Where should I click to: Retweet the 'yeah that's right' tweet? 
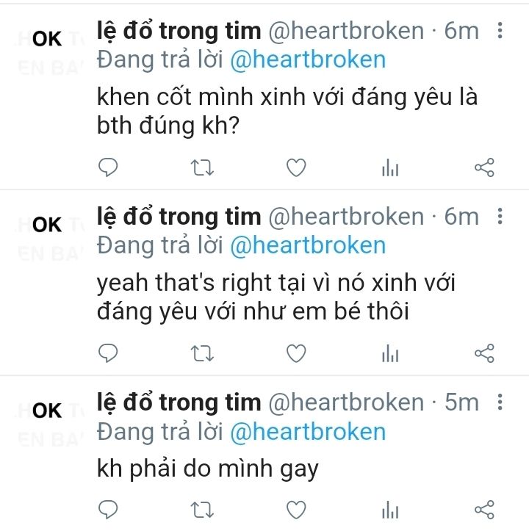[202, 353]
